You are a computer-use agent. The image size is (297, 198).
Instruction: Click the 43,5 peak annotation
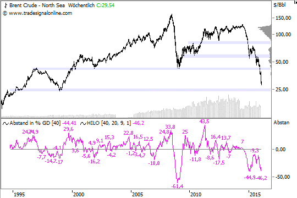click(x=205, y=122)
